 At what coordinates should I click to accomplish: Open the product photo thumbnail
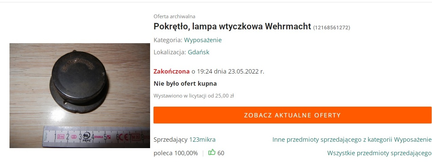click(x=80, y=95)
